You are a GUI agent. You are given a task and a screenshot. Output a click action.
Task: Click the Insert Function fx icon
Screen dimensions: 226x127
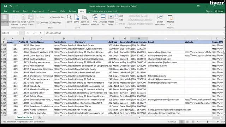(x=41, y=33)
